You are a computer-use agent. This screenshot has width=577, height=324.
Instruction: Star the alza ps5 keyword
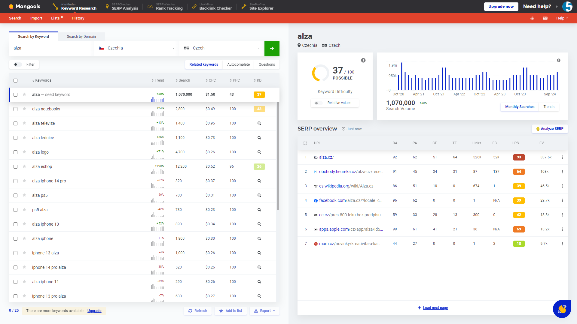click(x=24, y=195)
